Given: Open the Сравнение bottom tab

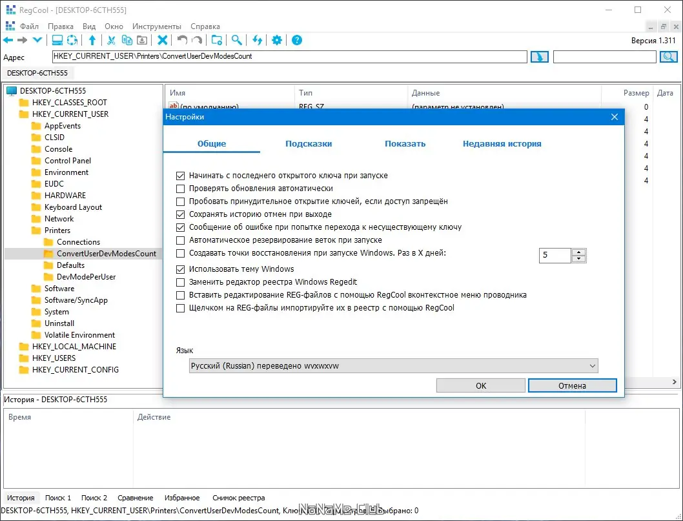Looking at the screenshot, I should click(136, 498).
